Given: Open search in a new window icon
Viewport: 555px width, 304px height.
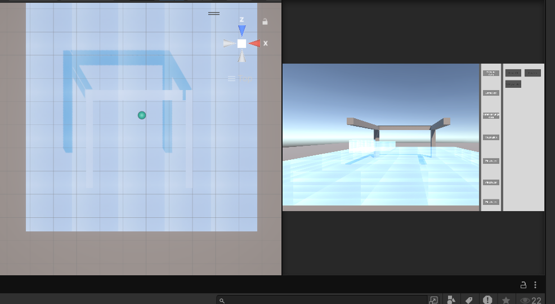Looking at the screenshot, I should pos(433,300).
